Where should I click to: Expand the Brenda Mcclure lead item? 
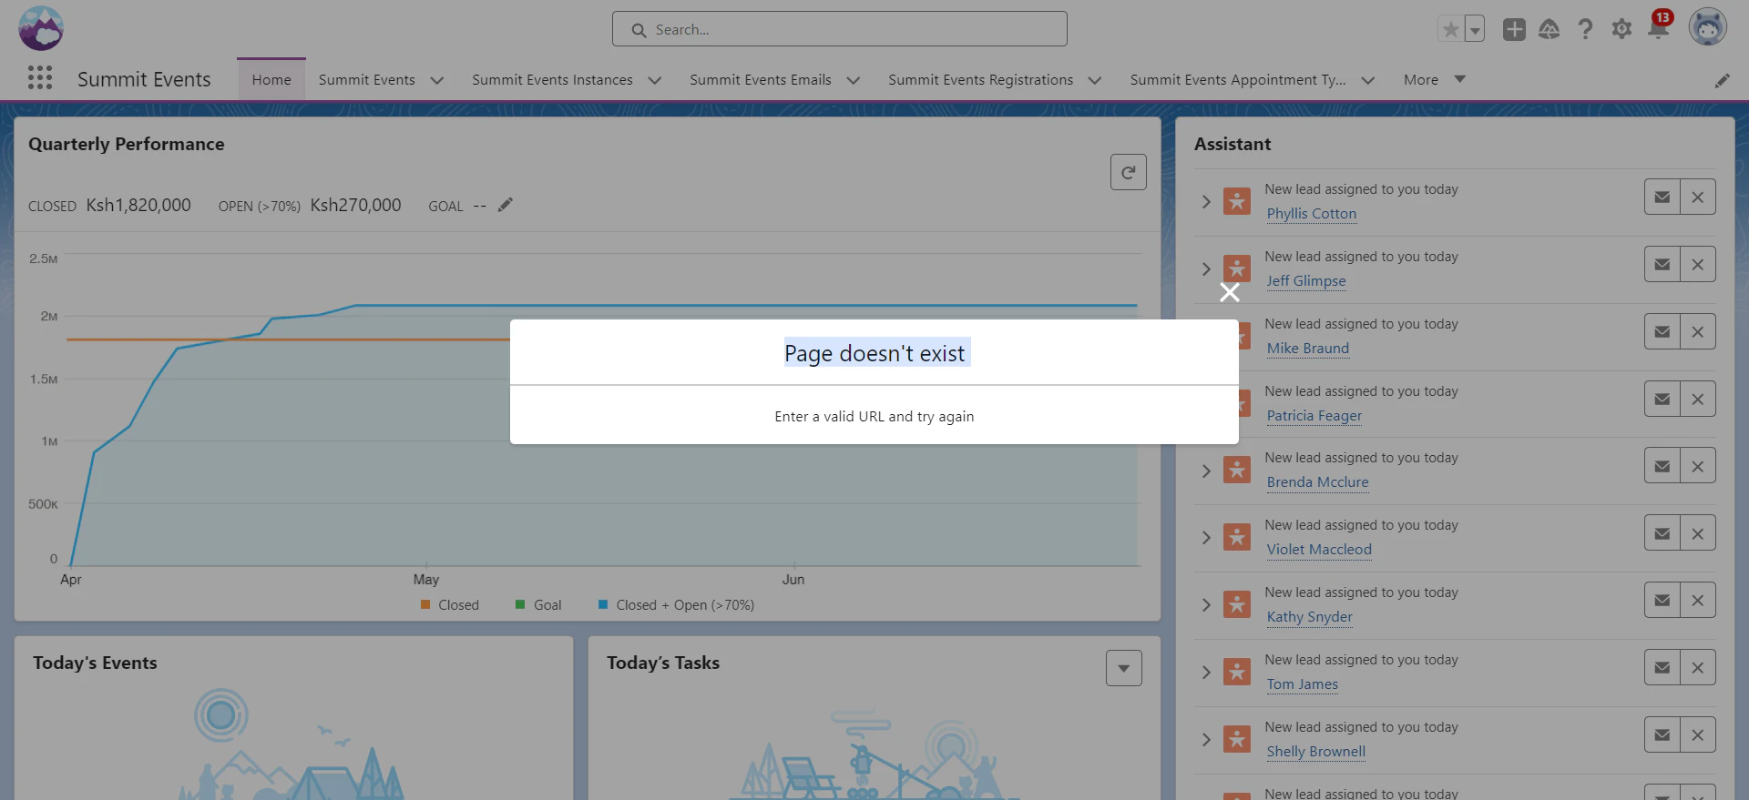point(1206,471)
